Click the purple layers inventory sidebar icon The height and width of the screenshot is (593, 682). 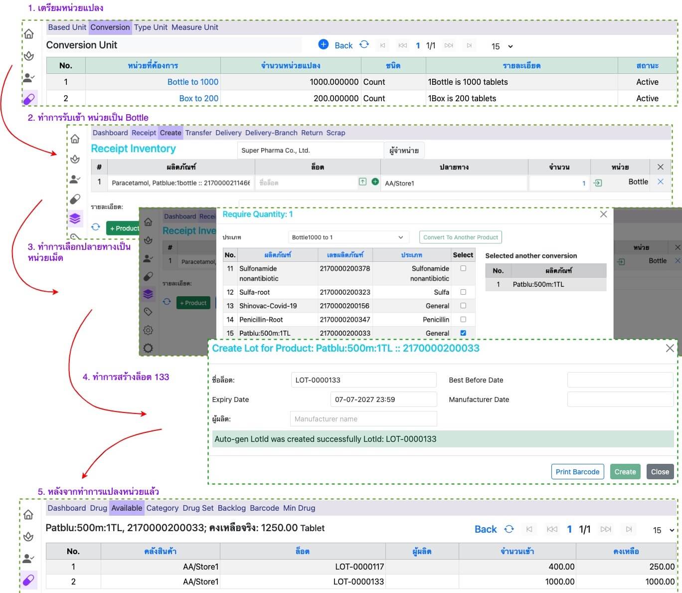(x=75, y=218)
